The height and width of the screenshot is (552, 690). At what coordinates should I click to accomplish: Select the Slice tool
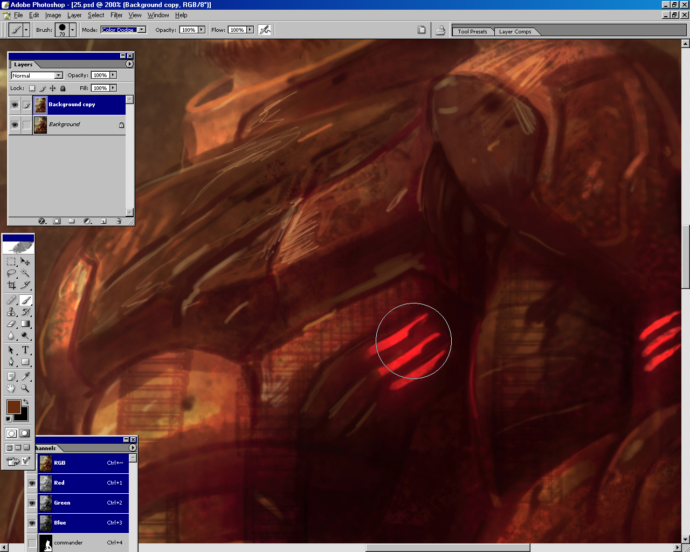click(25, 285)
